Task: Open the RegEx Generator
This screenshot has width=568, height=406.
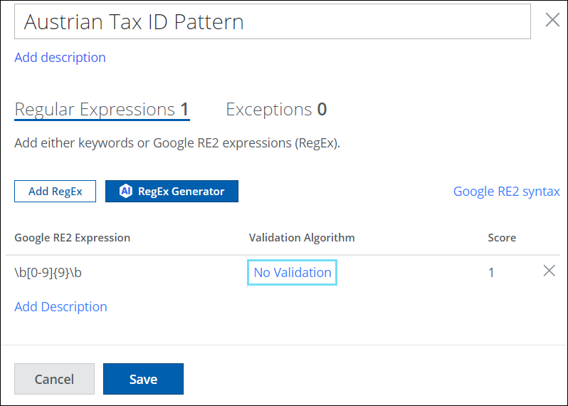Action: 172,191
